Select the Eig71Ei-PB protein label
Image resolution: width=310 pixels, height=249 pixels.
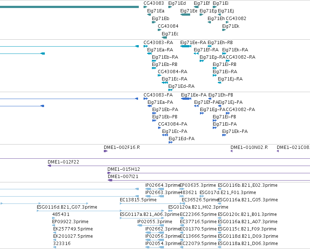coord(224,117)
